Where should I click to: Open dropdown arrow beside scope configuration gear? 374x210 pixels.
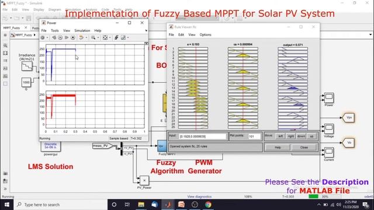(x=47, y=37)
